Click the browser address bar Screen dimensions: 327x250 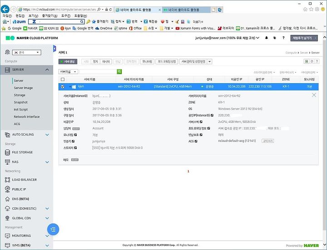coord(59,10)
